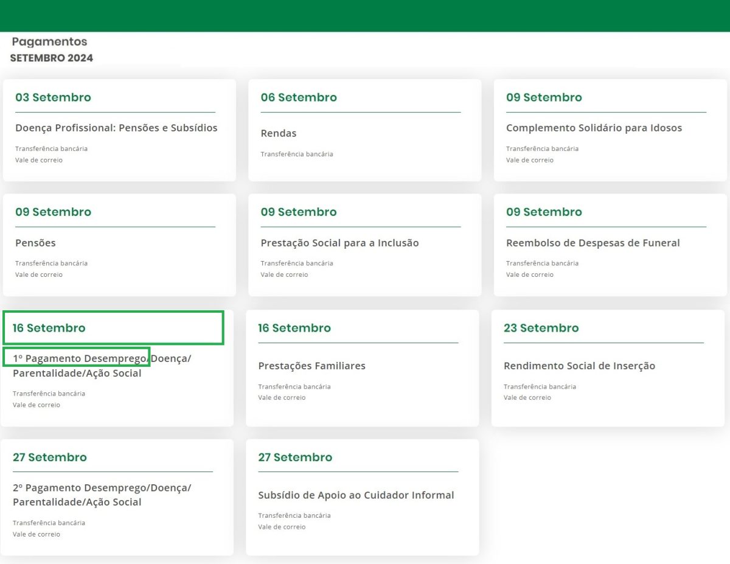730x564 pixels.
Task: Click "Transferência bancária" under Subsídio de Apoio
Action: point(294,515)
